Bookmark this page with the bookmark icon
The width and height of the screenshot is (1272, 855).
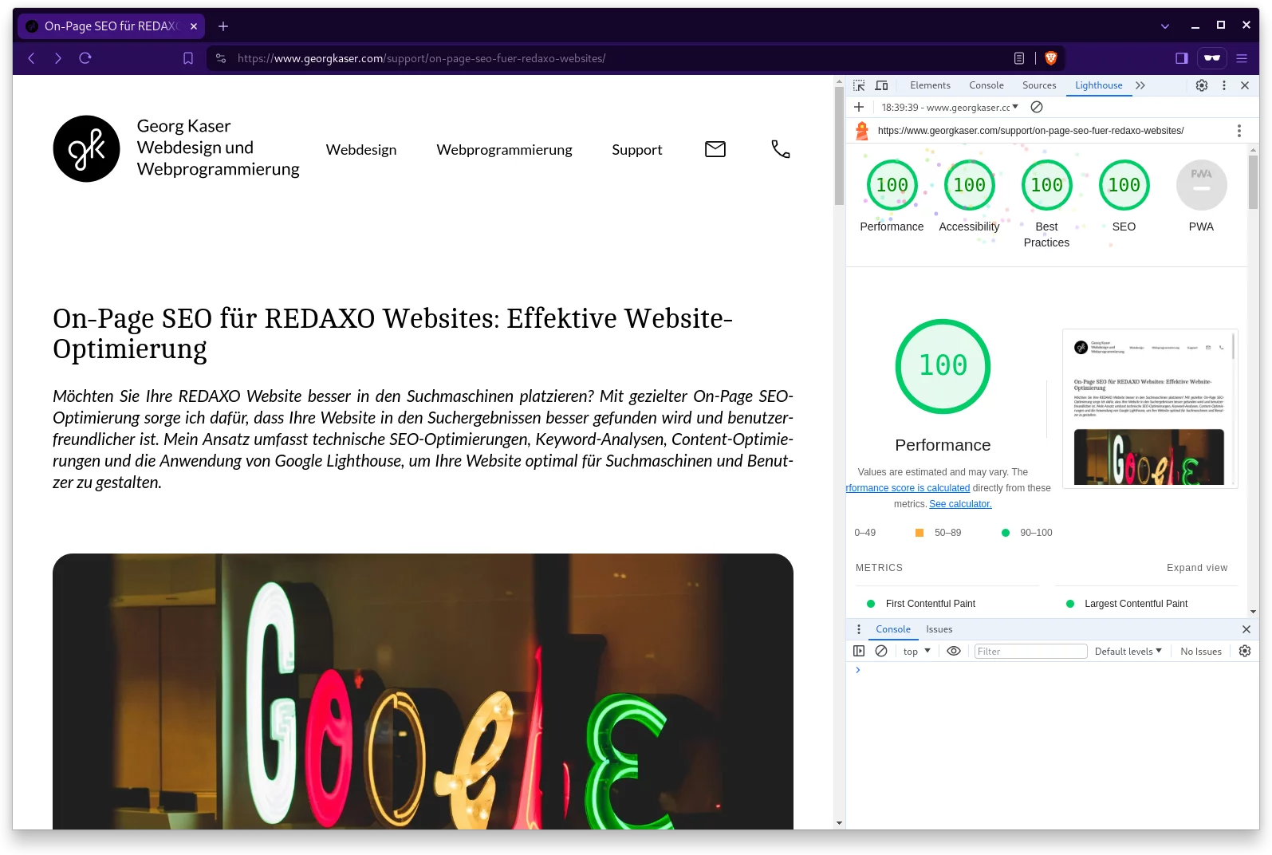pos(188,58)
